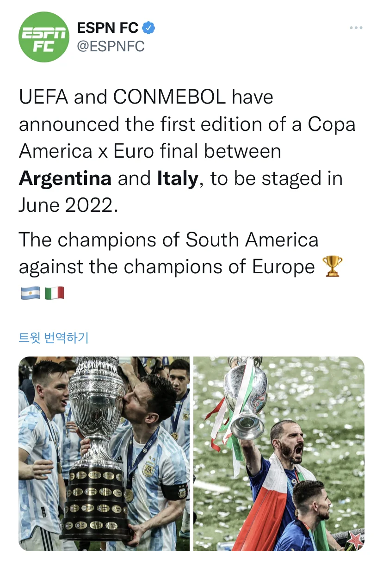
Task: Translate the tweet via 트윗 번역하기
Action: [53, 338]
